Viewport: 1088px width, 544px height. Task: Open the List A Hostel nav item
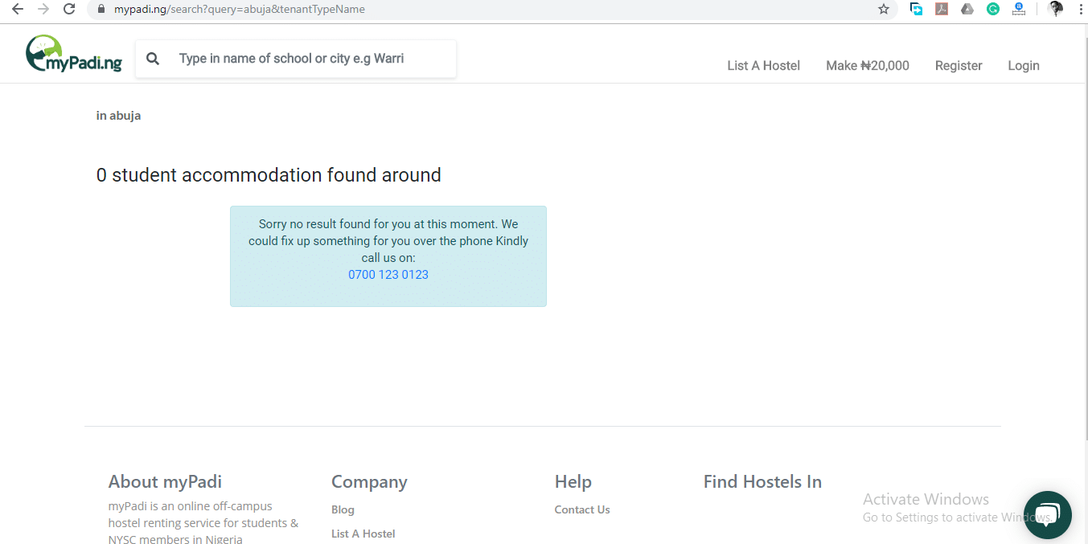(x=763, y=66)
